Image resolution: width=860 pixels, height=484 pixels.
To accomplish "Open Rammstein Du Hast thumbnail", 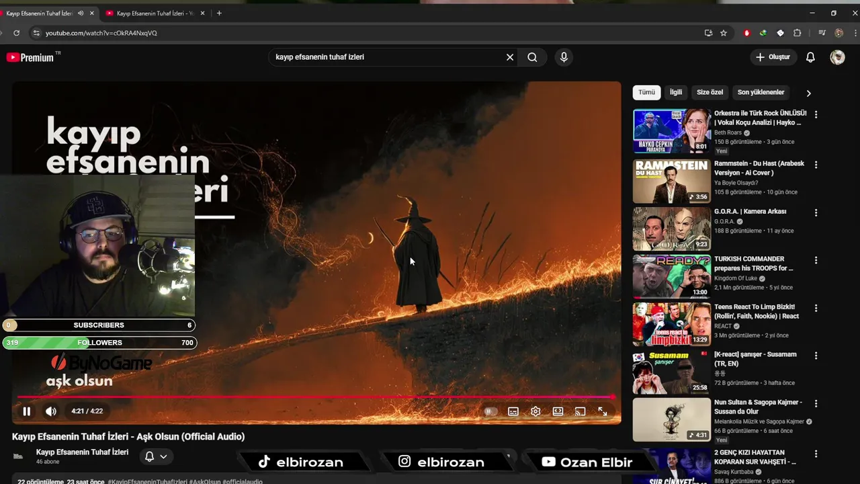I will point(671,181).
